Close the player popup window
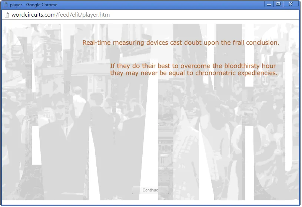 click(x=291, y=4)
